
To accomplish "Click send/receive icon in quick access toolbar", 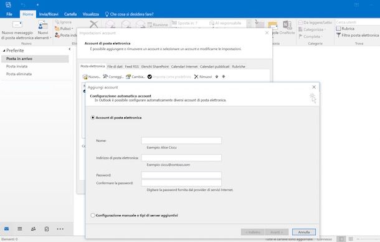I will pyautogui.click(x=8, y=4).
